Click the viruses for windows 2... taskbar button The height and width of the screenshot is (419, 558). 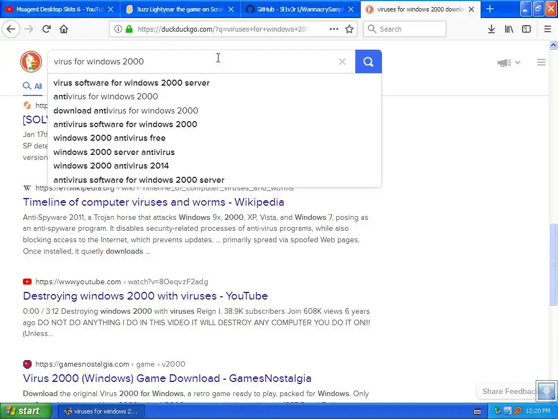[101, 411]
